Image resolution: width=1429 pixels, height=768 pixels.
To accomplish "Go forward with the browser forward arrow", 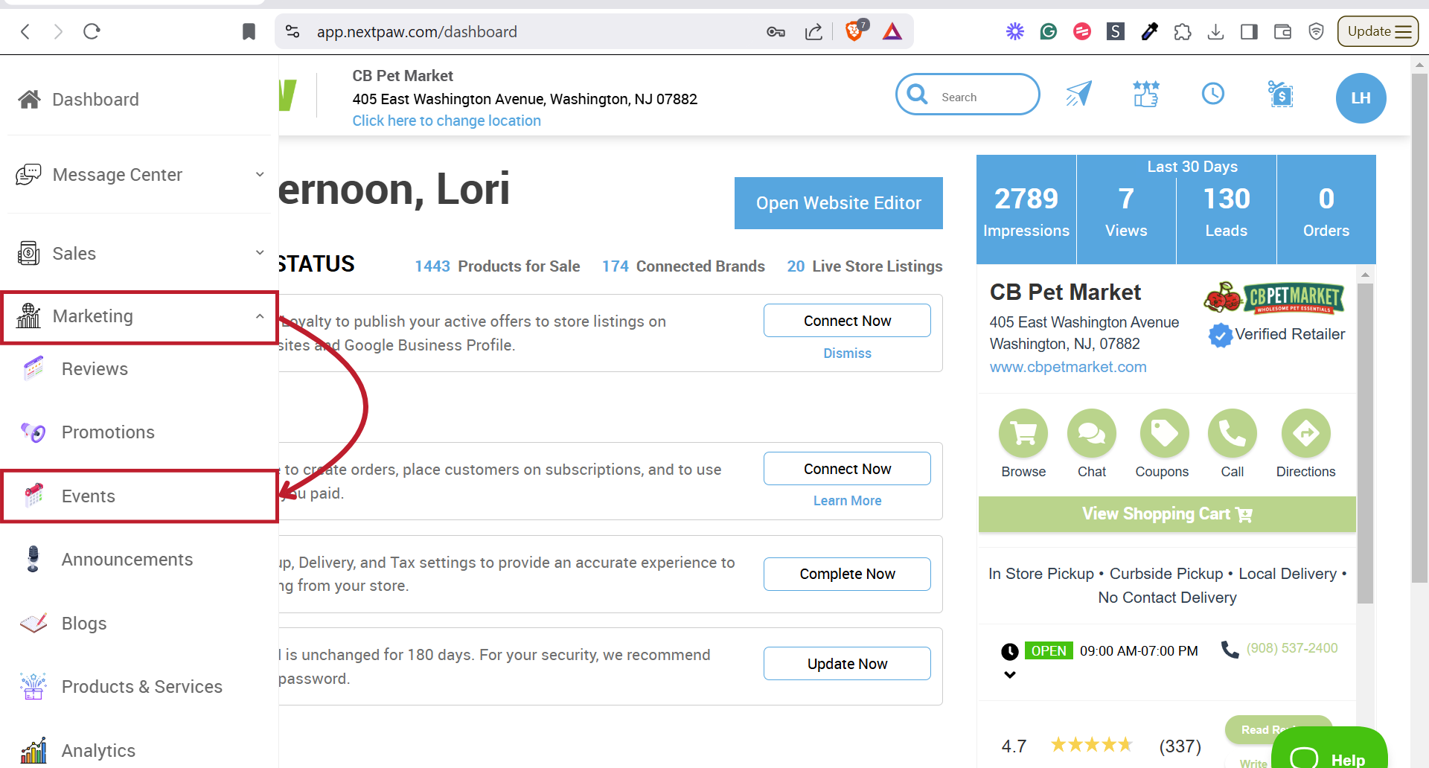I will (x=58, y=31).
